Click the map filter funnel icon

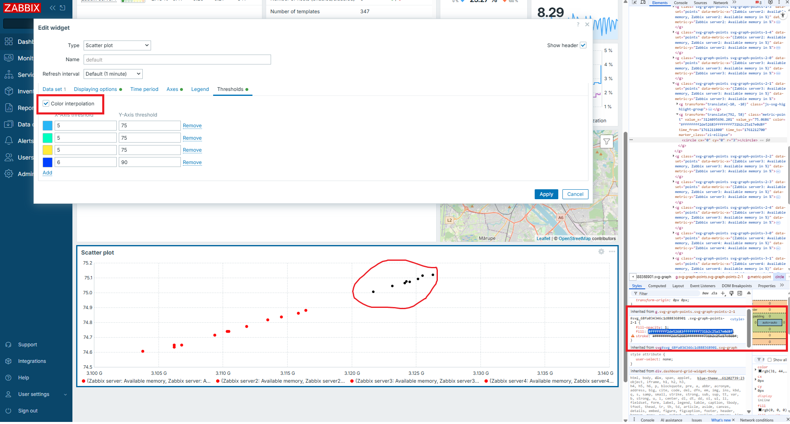(x=606, y=142)
